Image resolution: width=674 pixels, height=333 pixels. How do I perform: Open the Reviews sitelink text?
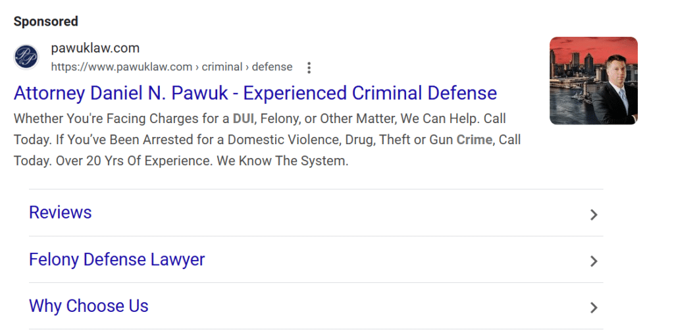tap(61, 213)
